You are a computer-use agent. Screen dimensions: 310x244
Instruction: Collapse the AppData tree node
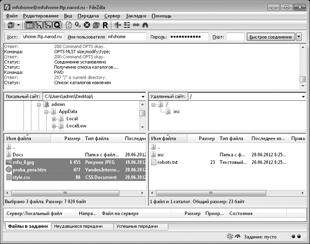46,112
